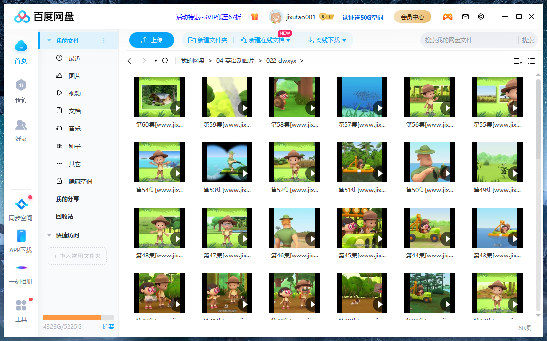Open the sort order icon
Viewport: 547px width, 341px height.
(x=517, y=61)
